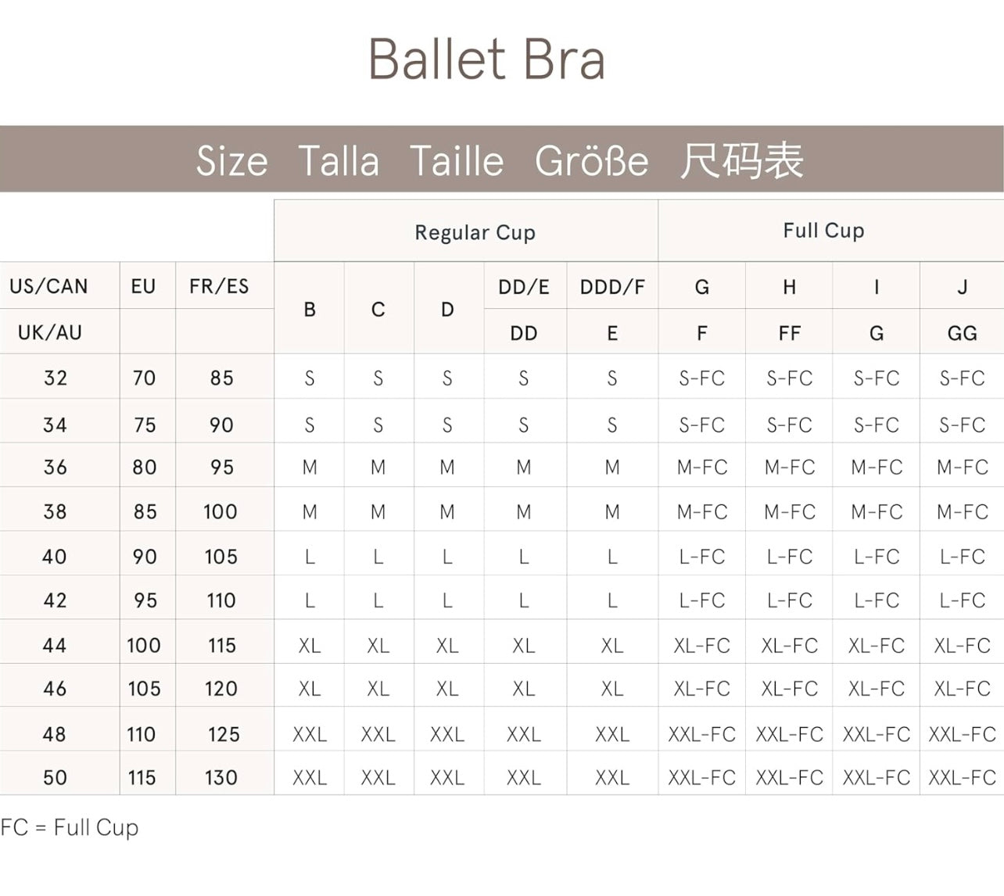Click the Ballet Bra title
The image size is (1004, 896).
pyautogui.click(x=486, y=59)
